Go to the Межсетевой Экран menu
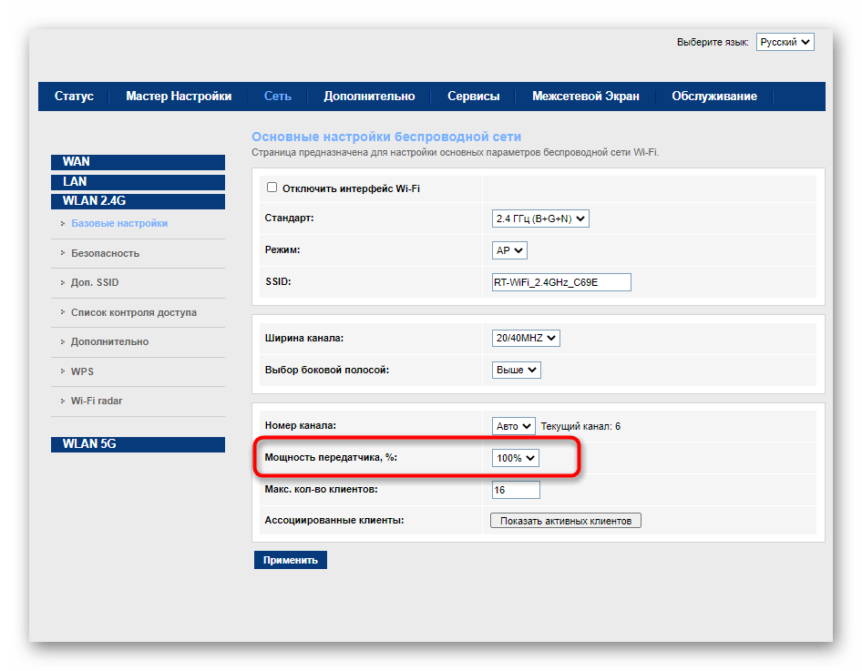 (x=585, y=97)
